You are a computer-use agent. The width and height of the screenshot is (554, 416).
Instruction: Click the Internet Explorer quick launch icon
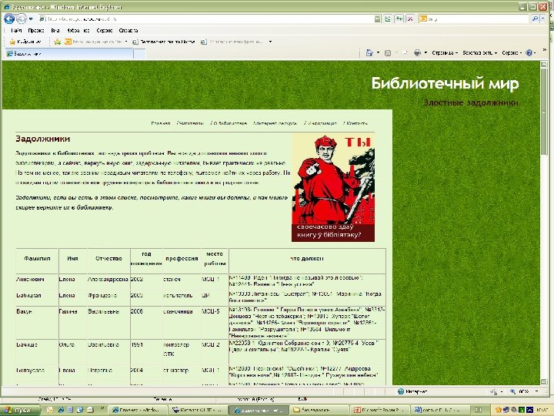[x=61, y=410]
